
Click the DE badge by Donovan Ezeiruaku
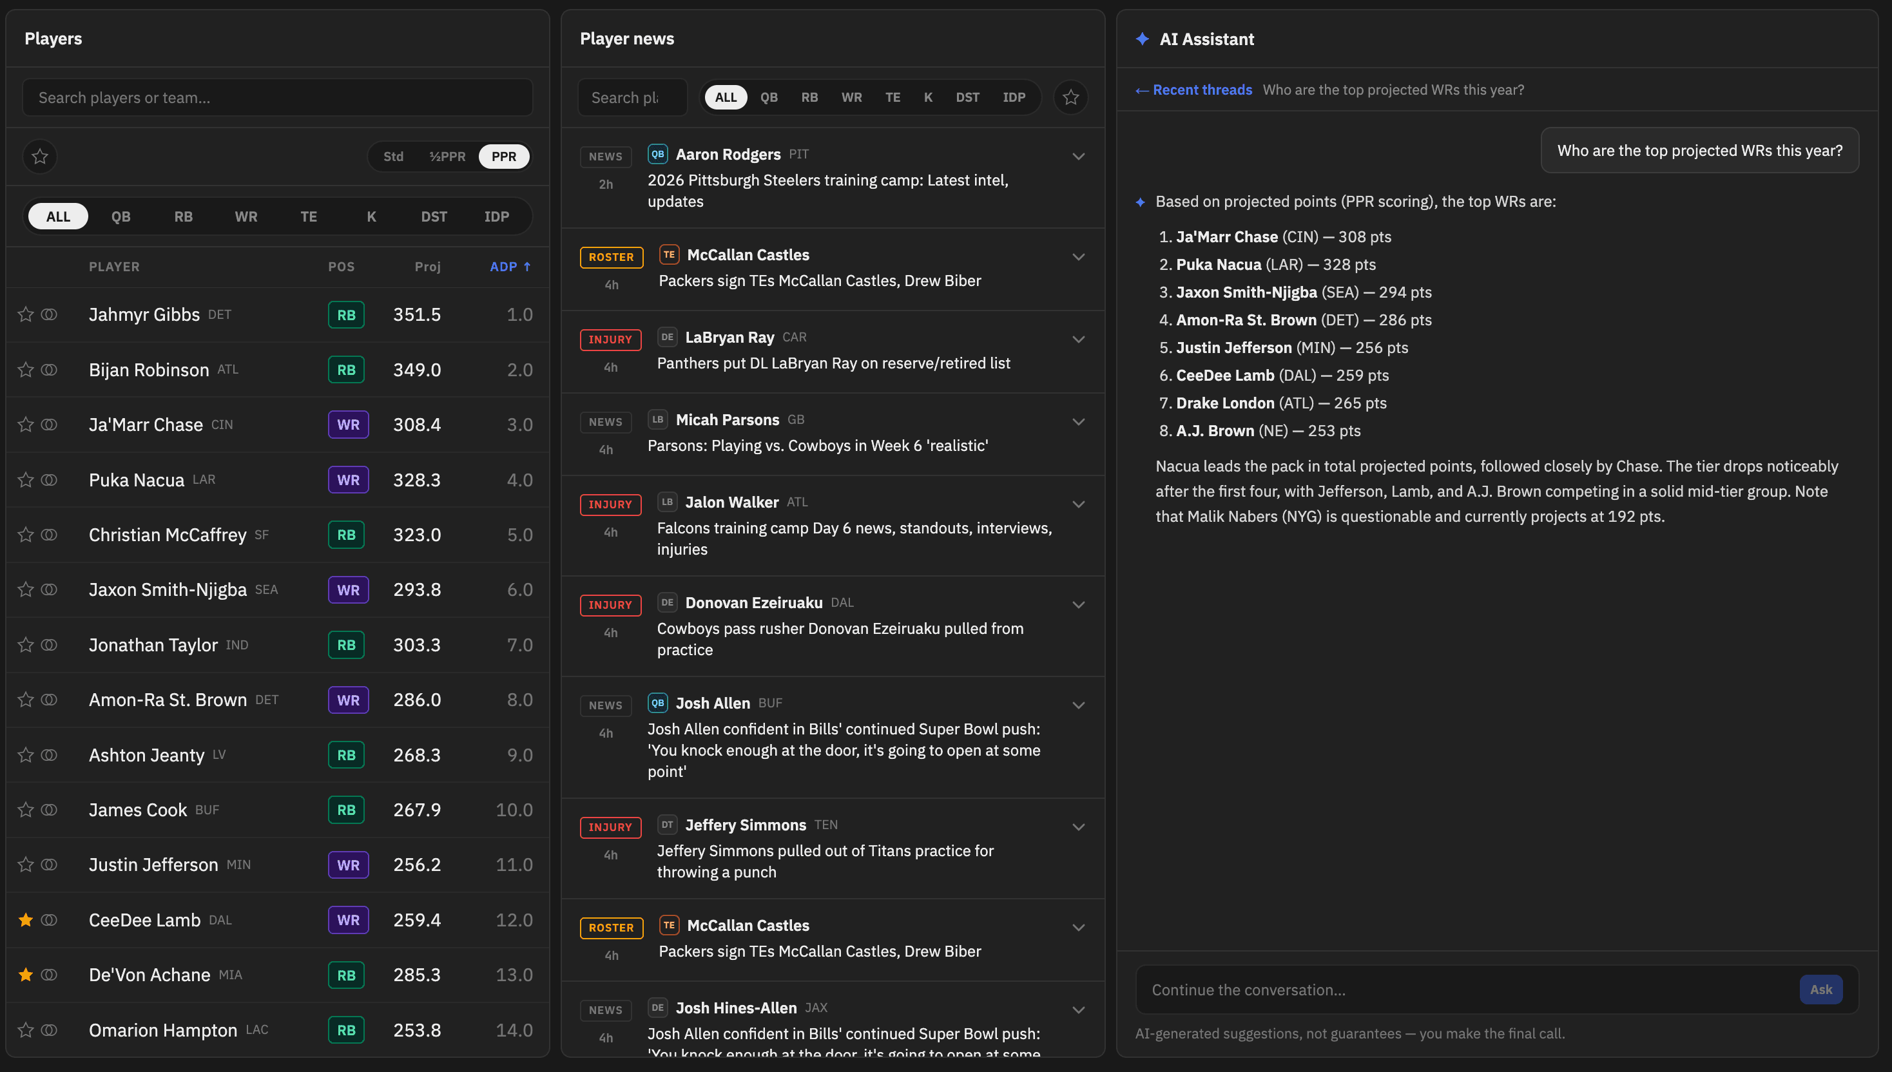click(667, 602)
